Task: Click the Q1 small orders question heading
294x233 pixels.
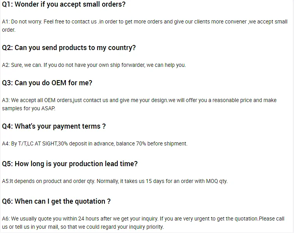Action: coord(64,4)
